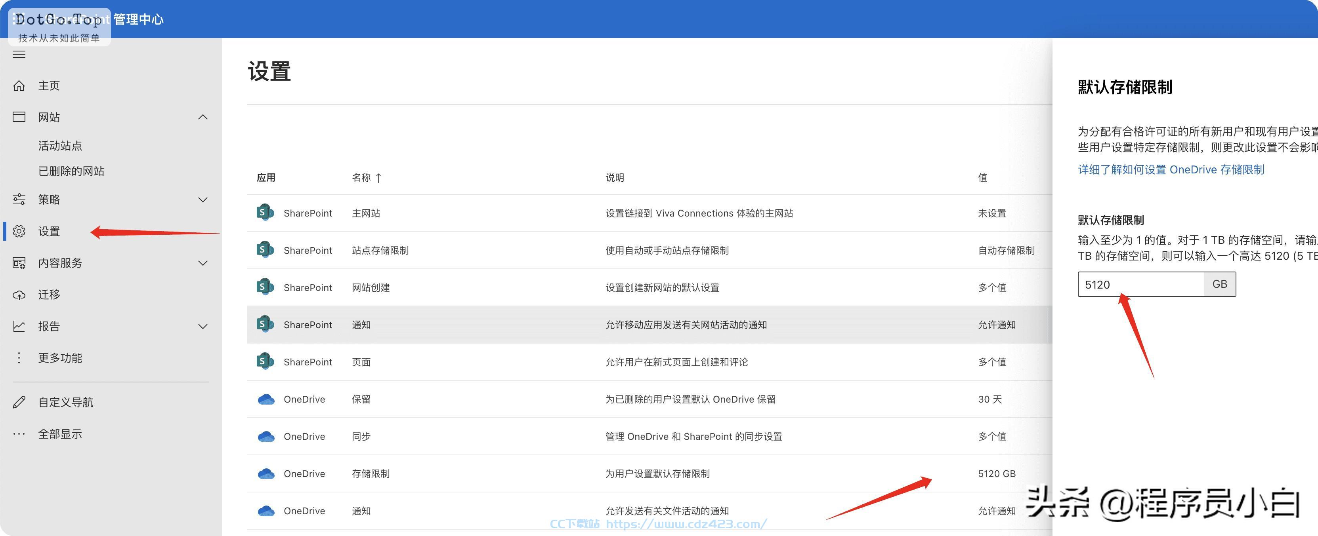Click the 5120 GB value cell

click(x=997, y=474)
